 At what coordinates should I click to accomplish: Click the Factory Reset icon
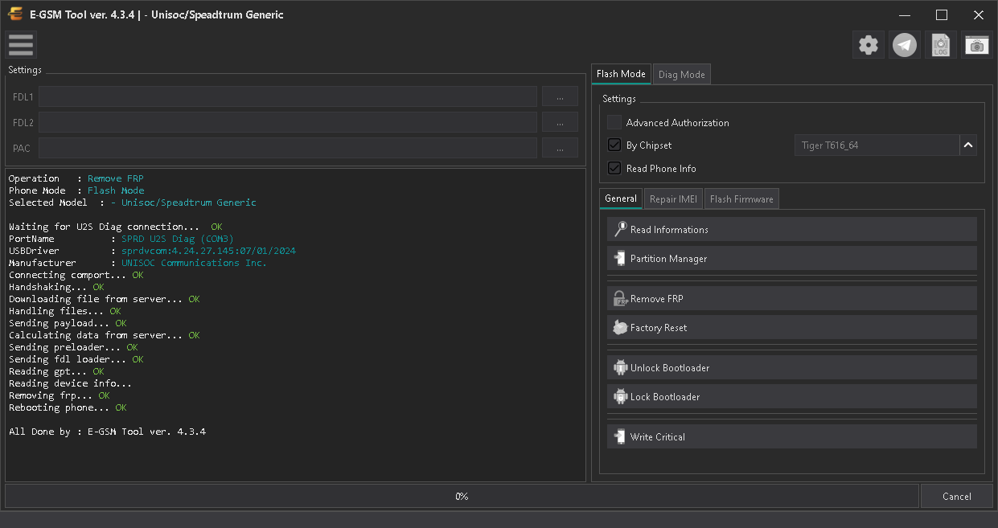[x=620, y=327]
